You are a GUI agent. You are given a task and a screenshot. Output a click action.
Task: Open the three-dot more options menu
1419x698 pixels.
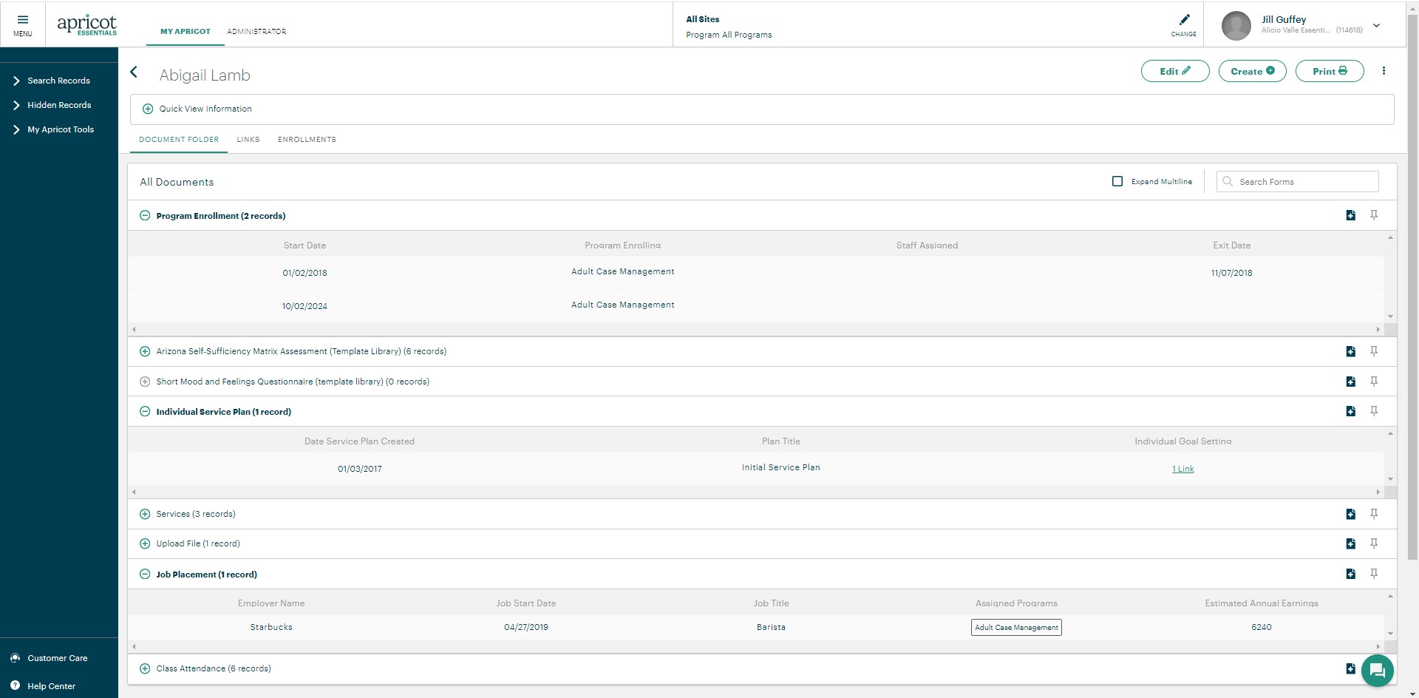point(1384,71)
